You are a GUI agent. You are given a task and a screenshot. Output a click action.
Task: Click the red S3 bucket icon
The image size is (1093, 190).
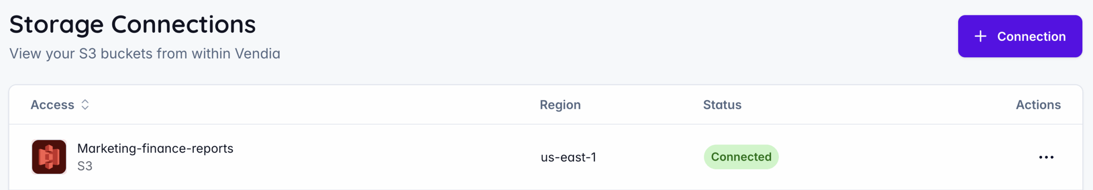click(x=49, y=157)
